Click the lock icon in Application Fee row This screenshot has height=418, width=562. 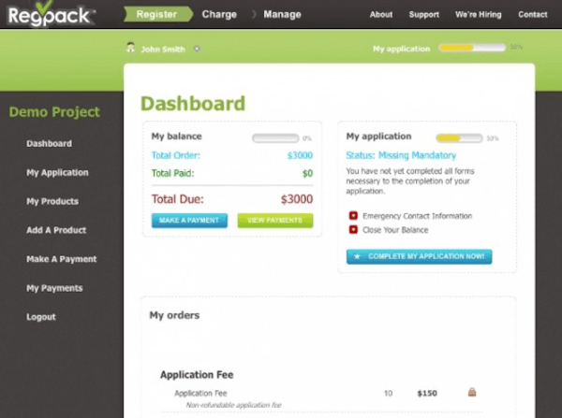click(x=472, y=392)
